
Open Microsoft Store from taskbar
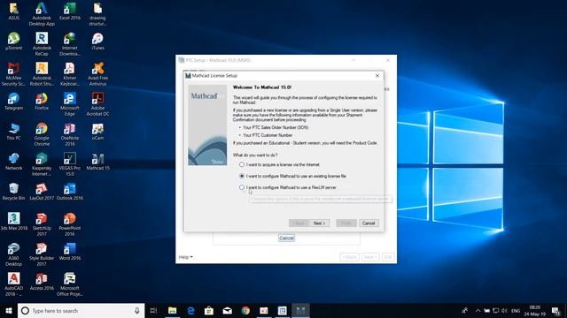click(x=209, y=310)
